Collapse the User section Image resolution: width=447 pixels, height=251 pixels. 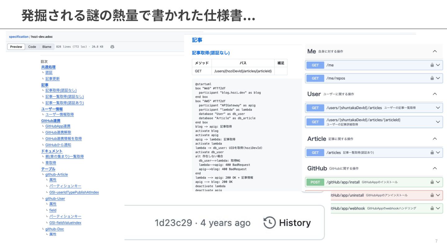tap(435, 94)
